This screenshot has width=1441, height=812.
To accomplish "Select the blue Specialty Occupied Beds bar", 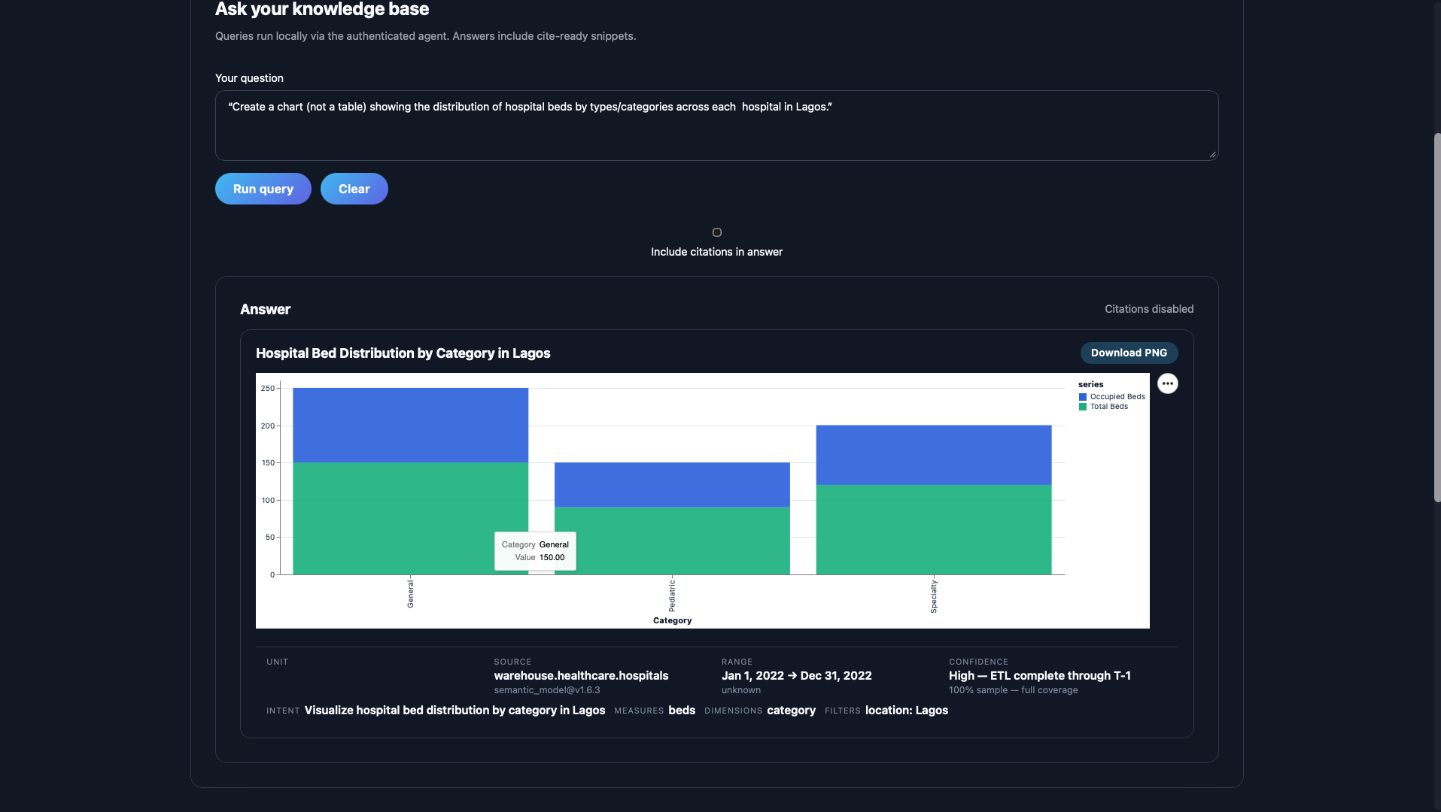I will tap(933, 455).
